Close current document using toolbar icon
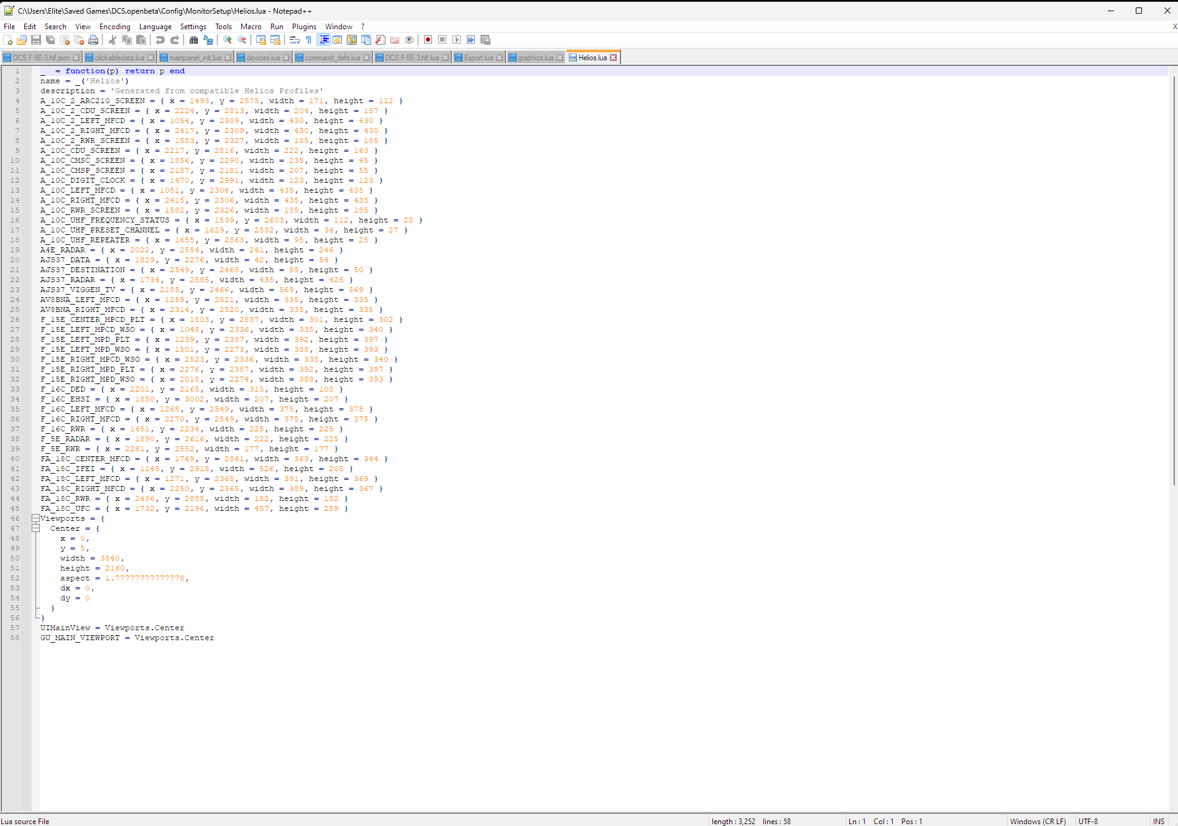Screen dimensions: 1178x826 pos(65,40)
